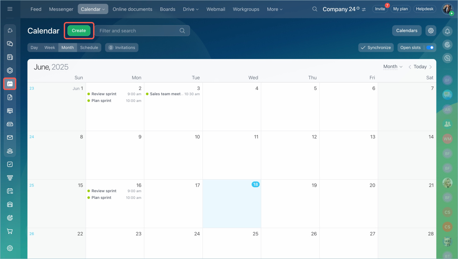458x259 pixels.
Task: Open the target goals icon in sidebar
Action: (10, 218)
